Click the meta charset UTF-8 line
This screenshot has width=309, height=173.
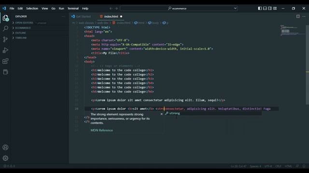coord(111,40)
